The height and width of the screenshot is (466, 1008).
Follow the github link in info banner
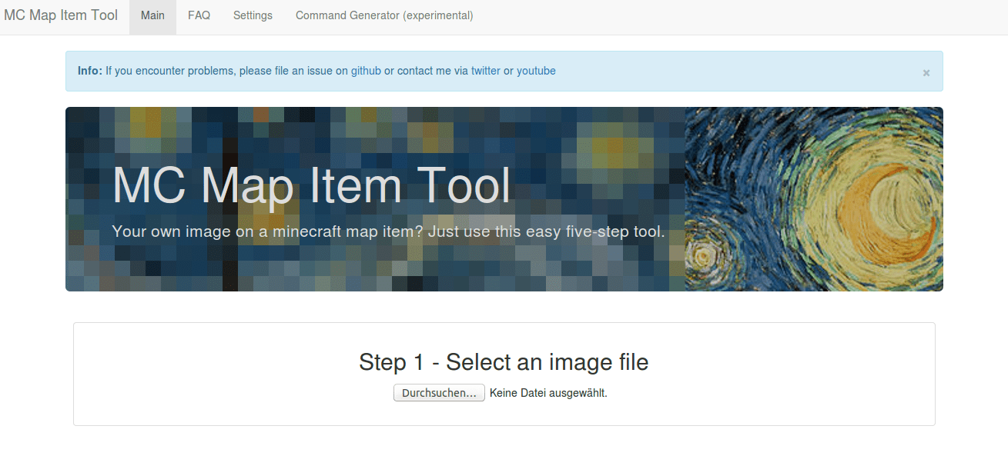coord(366,71)
